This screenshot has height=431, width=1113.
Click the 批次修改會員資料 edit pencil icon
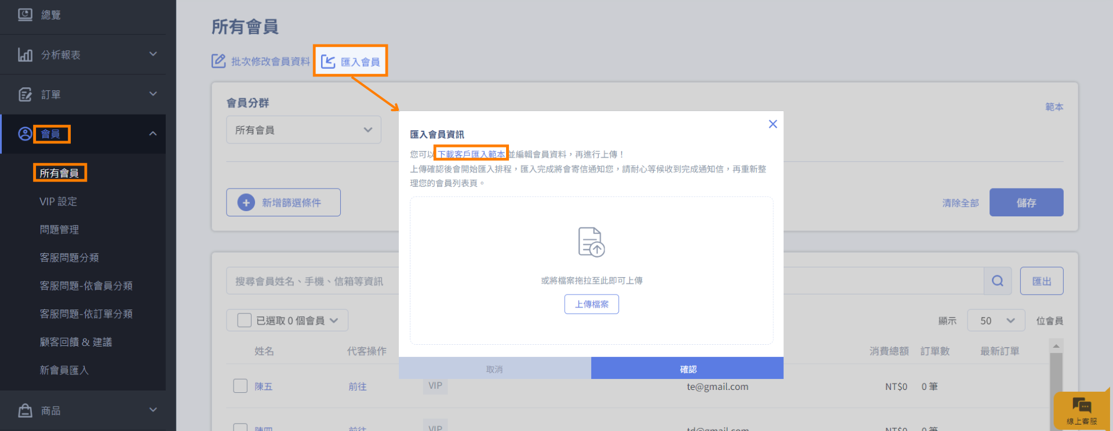click(219, 61)
